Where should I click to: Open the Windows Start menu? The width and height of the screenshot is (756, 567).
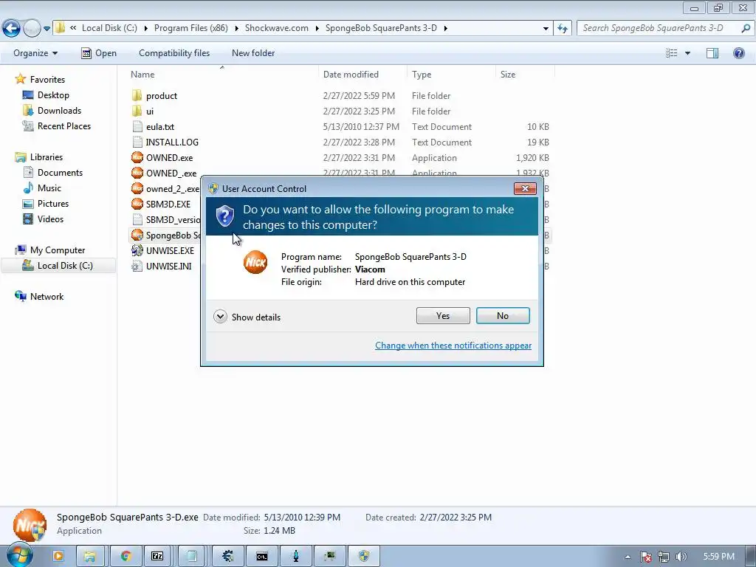point(19,556)
